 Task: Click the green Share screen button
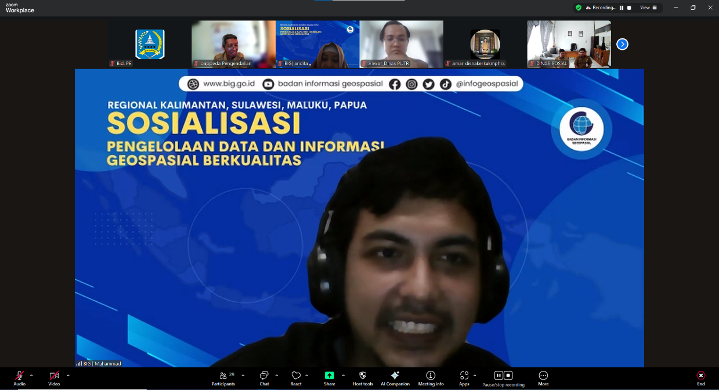coord(330,375)
